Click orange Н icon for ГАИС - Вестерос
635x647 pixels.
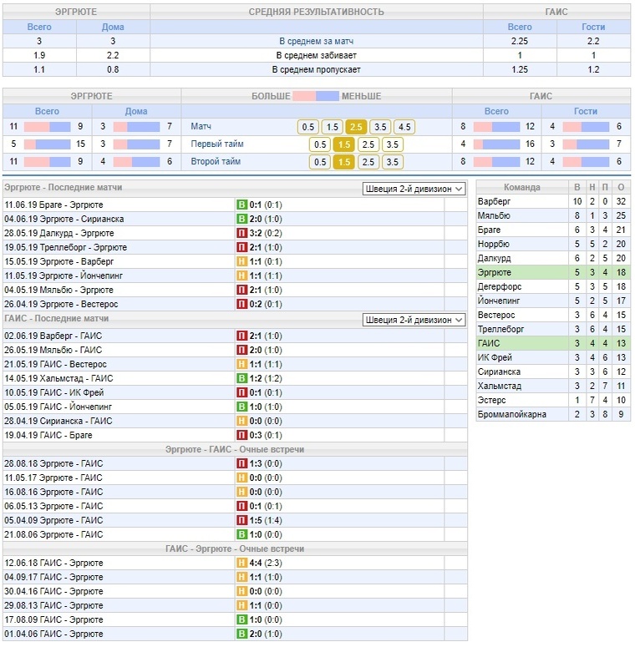pyautogui.click(x=241, y=364)
